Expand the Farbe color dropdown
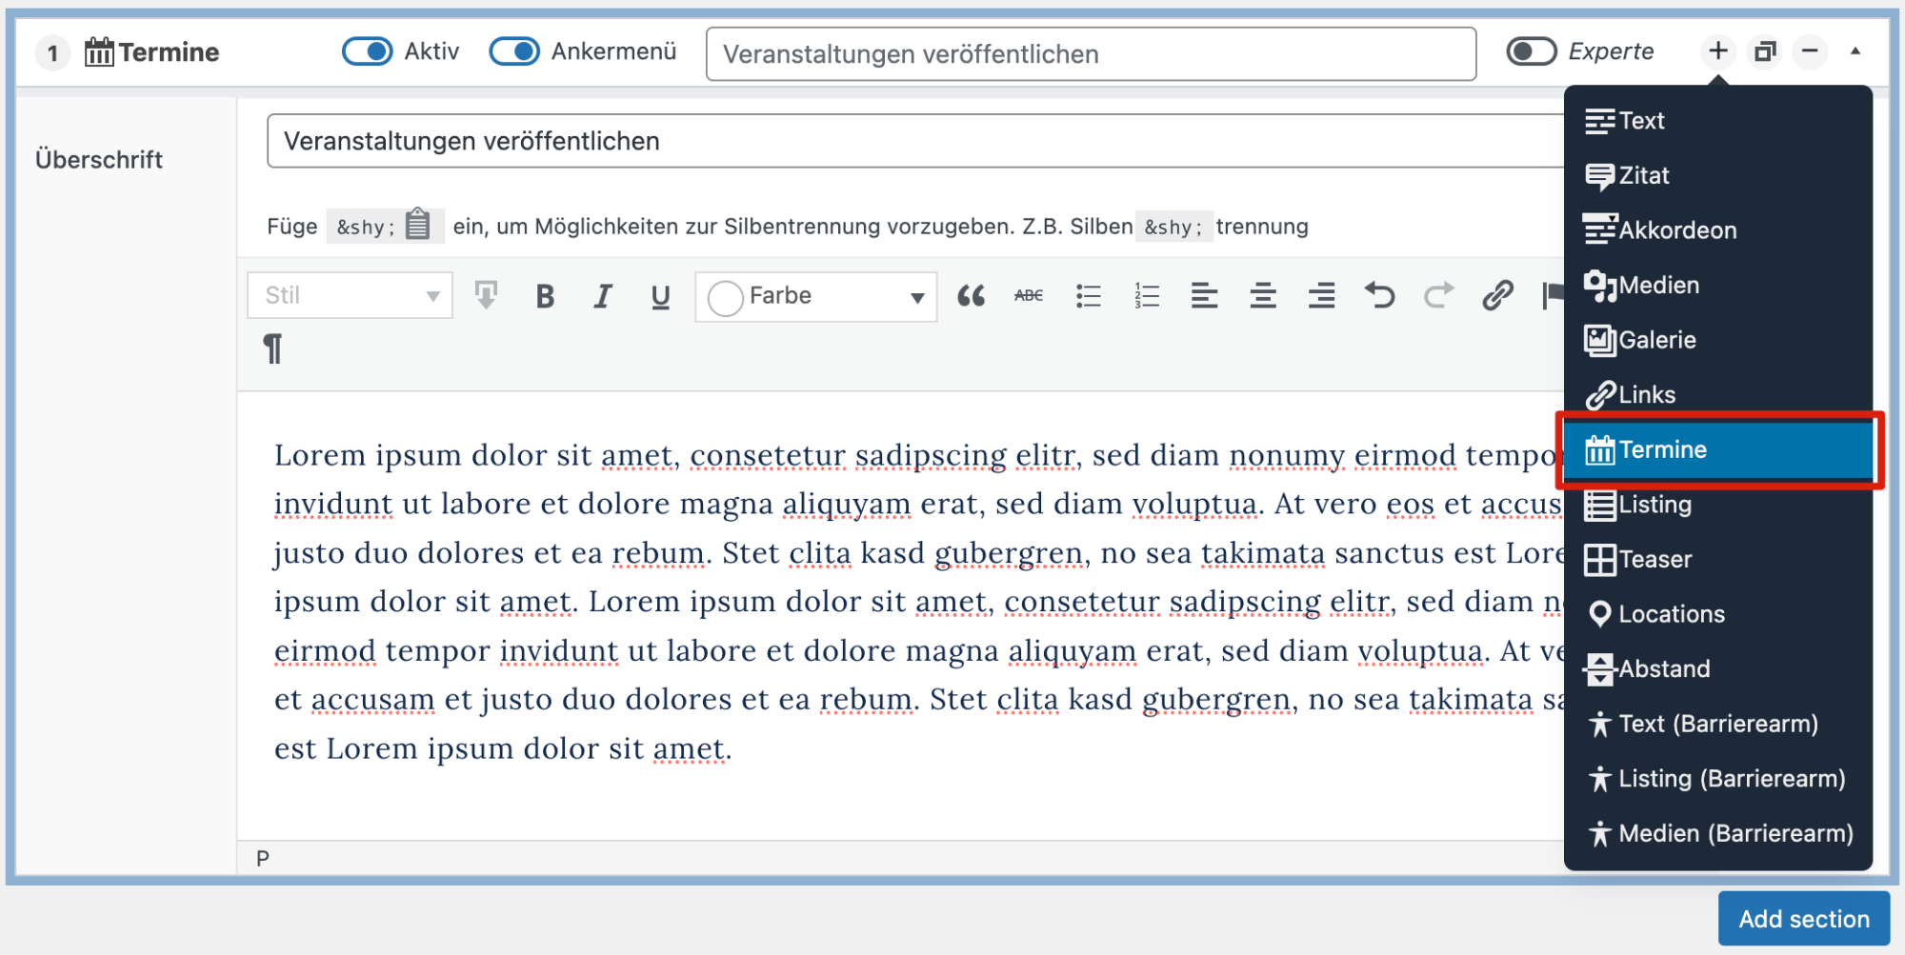 point(916,297)
